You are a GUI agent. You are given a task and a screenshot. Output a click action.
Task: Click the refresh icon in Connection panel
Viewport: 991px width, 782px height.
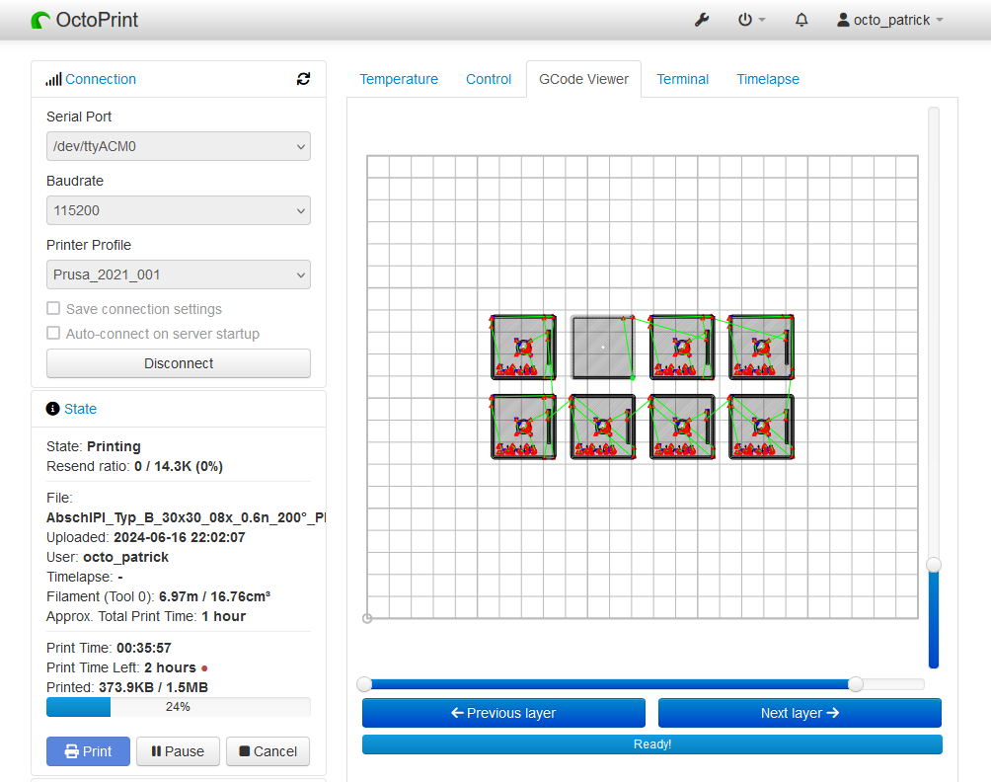coord(303,79)
